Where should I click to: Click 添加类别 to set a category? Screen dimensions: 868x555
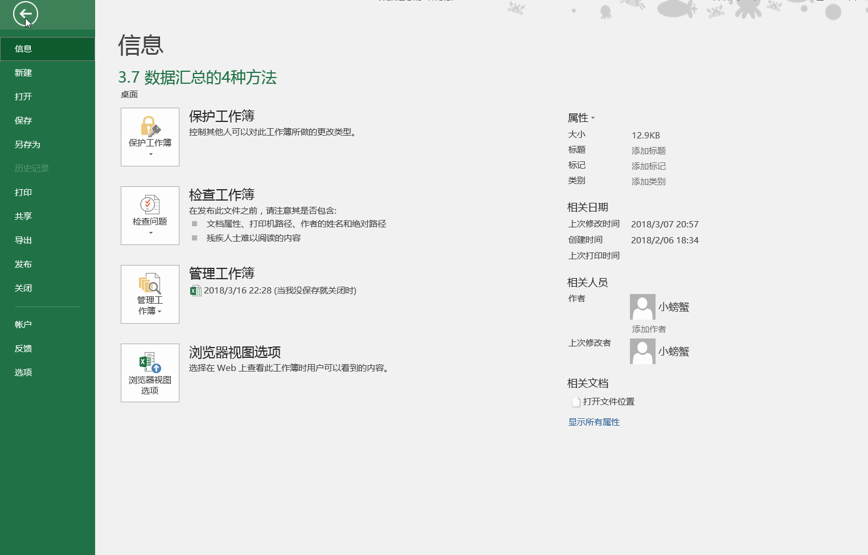point(648,181)
